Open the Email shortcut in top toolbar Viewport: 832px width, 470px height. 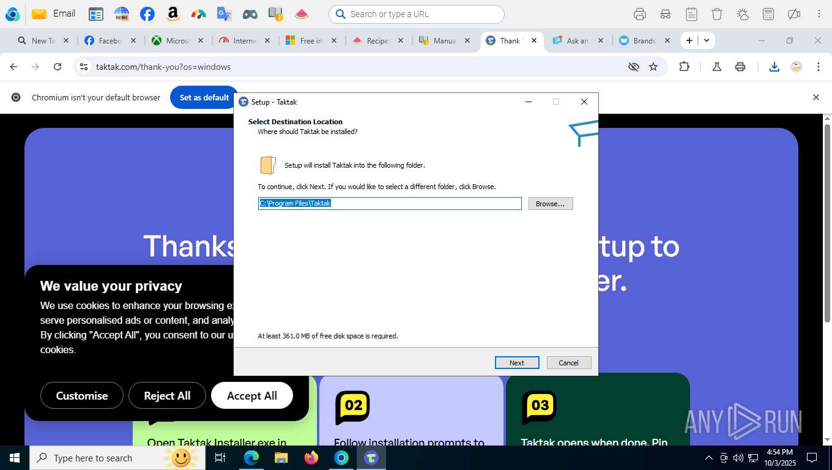coord(53,13)
